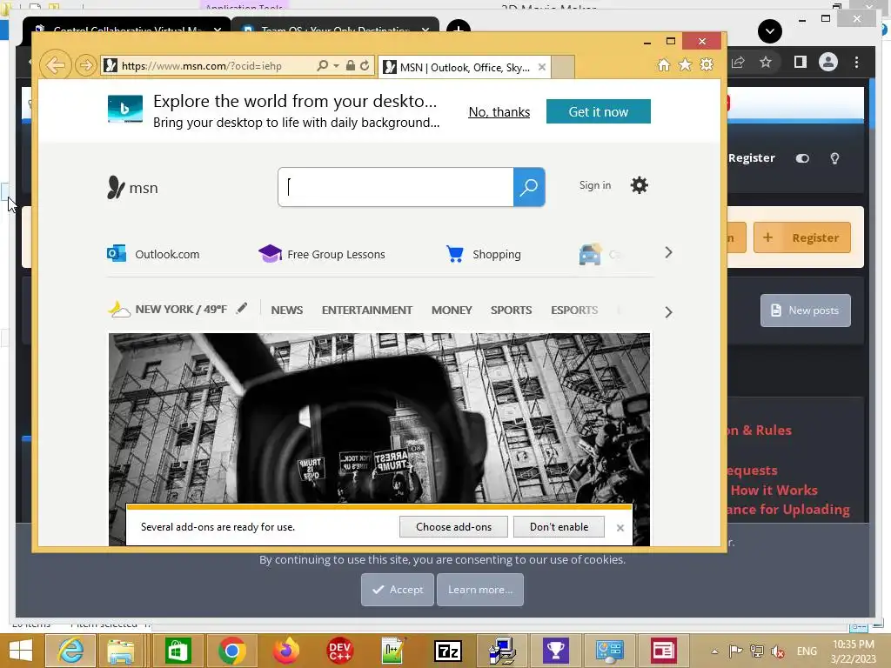891x668 pixels.
Task: Open New York 49°F weather
Action: [x=168, y=310]
